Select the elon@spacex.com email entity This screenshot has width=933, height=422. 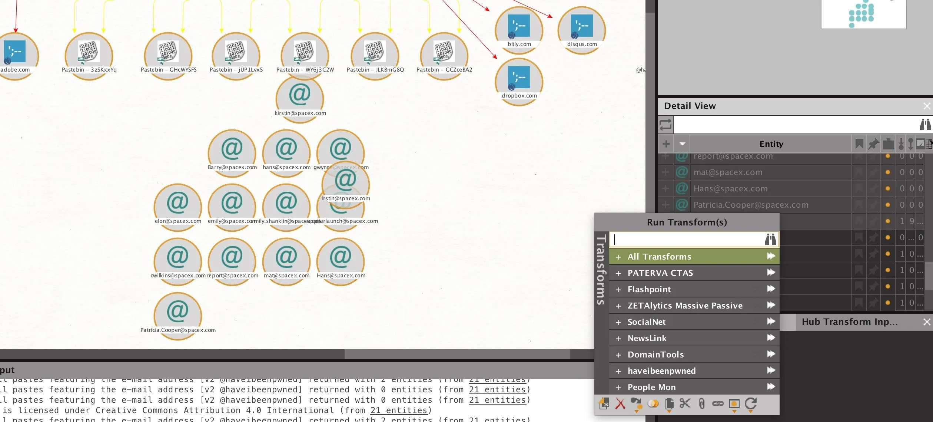[x=178, y=207]
